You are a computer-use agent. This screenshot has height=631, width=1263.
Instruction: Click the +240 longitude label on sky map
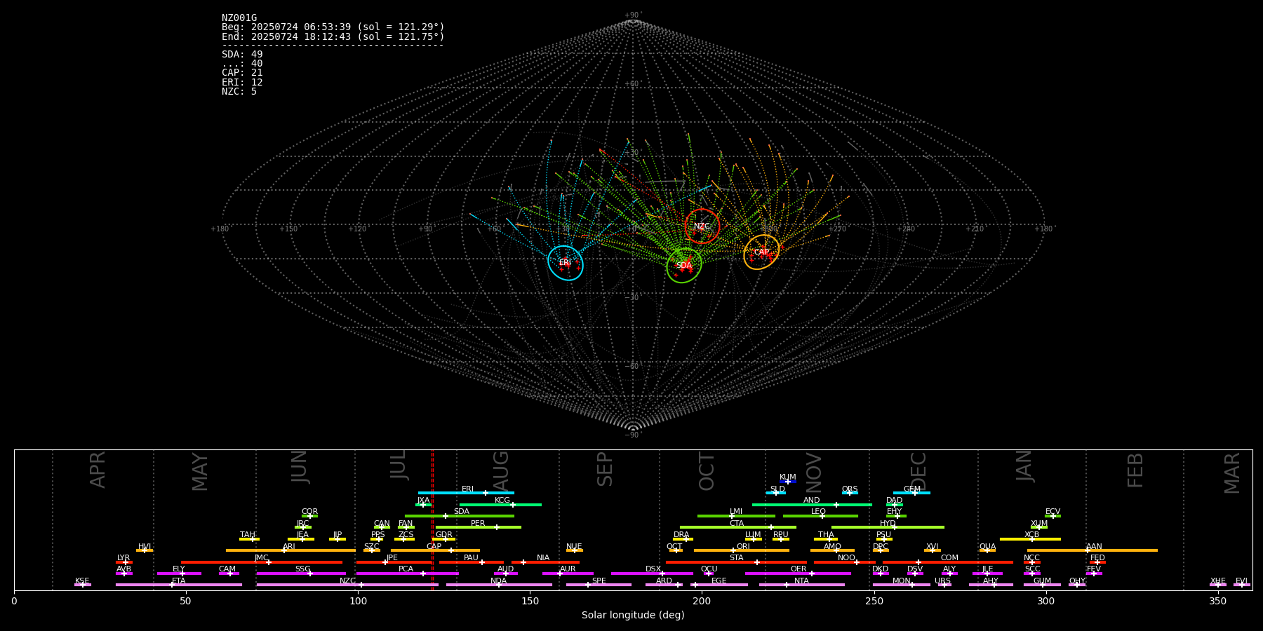(906, 229)
